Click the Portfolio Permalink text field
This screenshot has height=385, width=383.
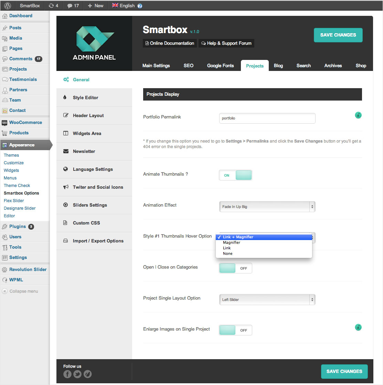[x=267, y=118]
